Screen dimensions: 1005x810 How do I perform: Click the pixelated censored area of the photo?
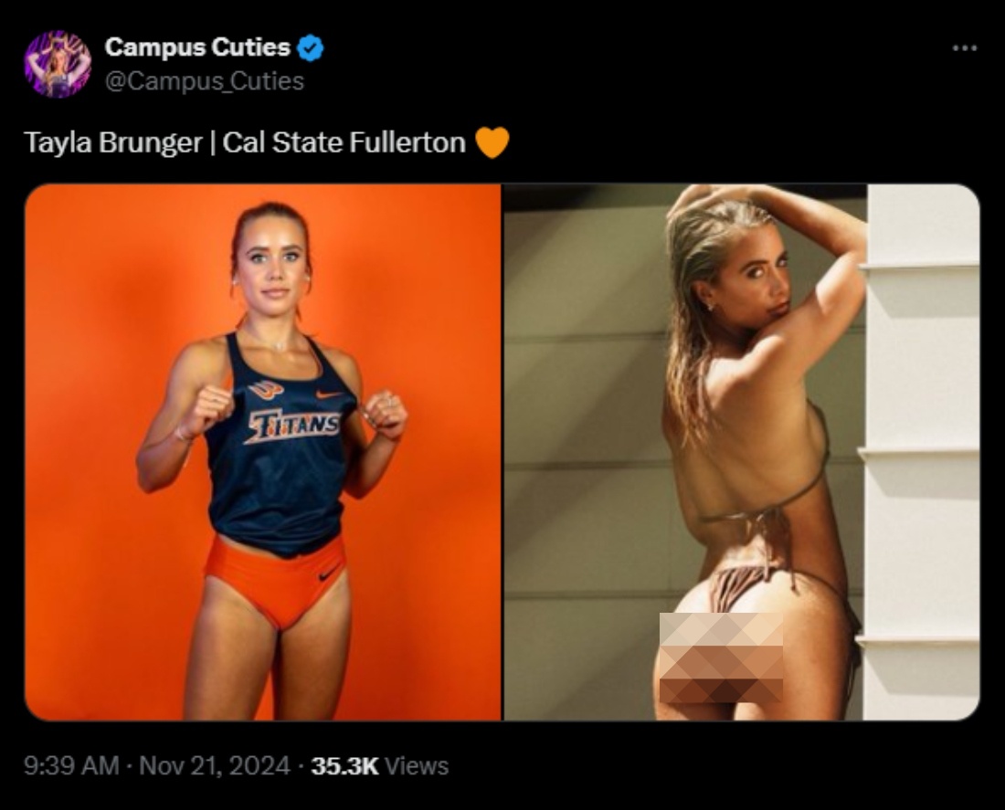tap(722, 658)
